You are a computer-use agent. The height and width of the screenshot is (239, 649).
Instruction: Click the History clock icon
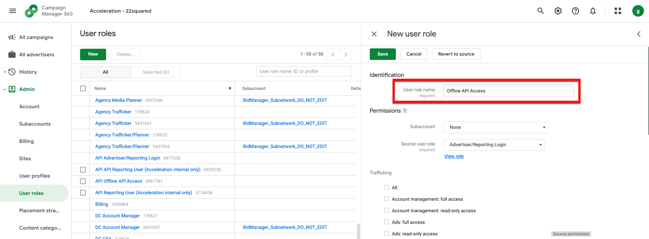coord(12,72)
